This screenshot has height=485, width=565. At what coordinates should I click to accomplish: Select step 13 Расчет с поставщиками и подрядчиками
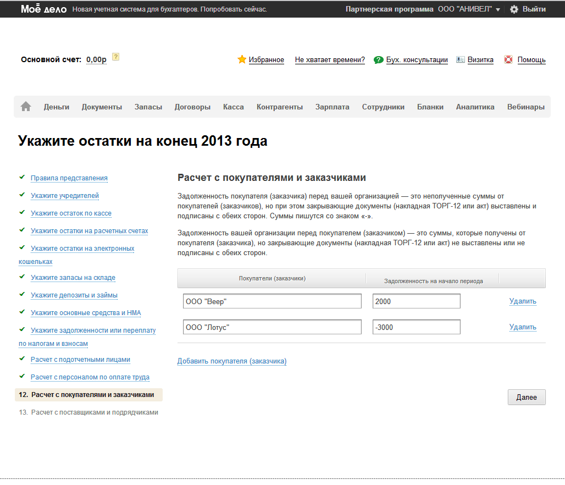click(88, 412)
